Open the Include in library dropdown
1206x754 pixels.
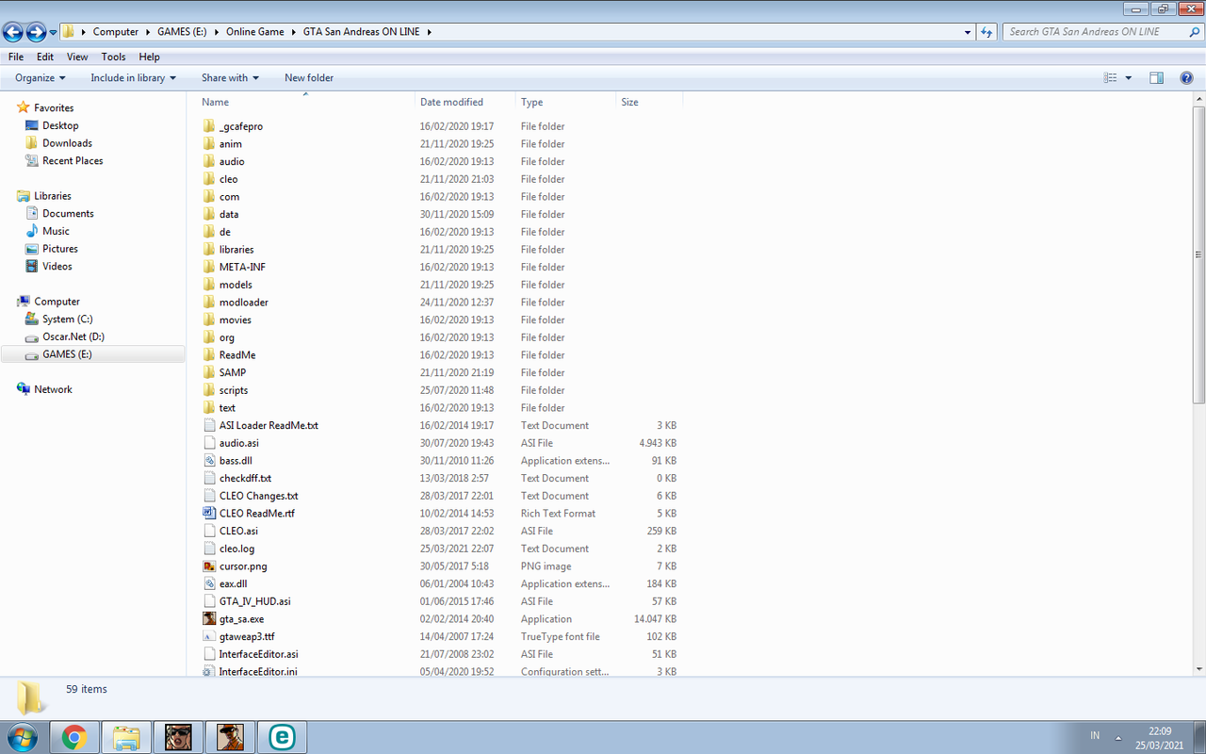click(134, 78)
